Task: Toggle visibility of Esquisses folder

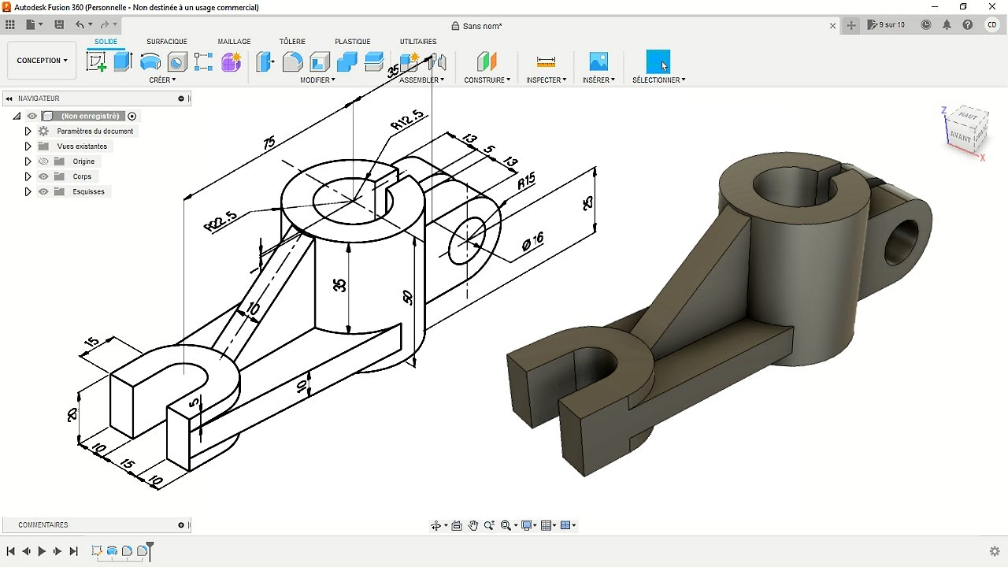Action: click(x=43, y=191)
